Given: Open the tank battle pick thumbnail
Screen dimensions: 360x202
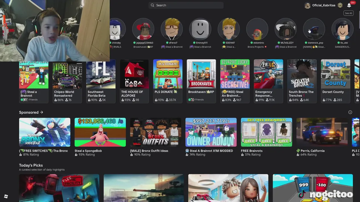Looking at the screenshot, I should click(144, 188).
